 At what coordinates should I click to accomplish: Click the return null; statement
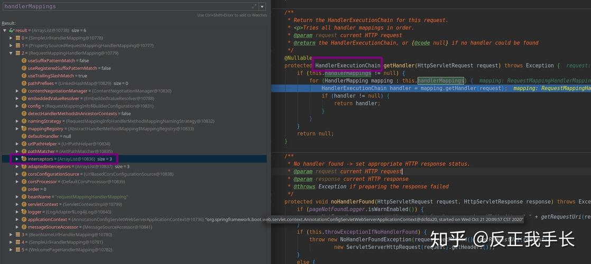pyautogui.click(x=316, y=133)
